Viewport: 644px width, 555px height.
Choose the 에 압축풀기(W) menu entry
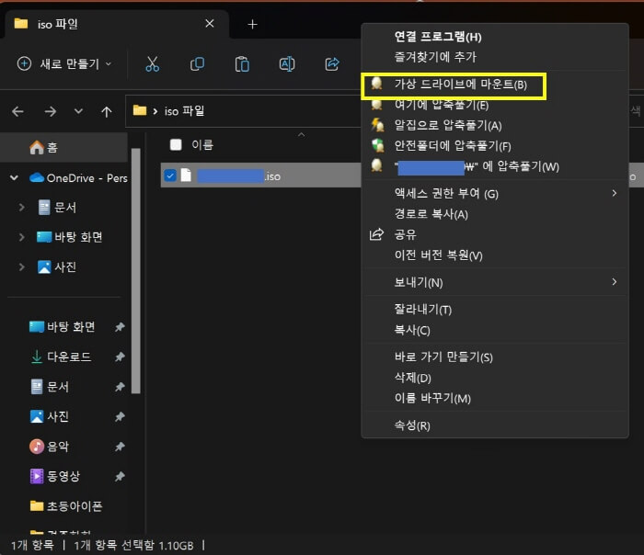495,166
